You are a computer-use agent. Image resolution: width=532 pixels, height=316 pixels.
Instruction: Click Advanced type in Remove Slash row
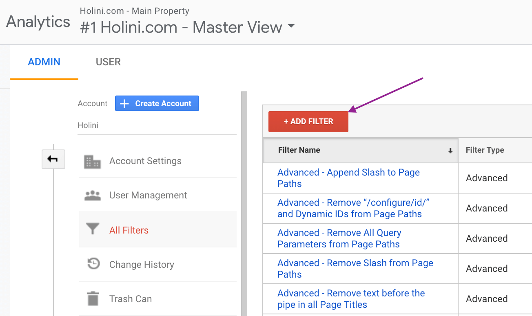[487, 269]
